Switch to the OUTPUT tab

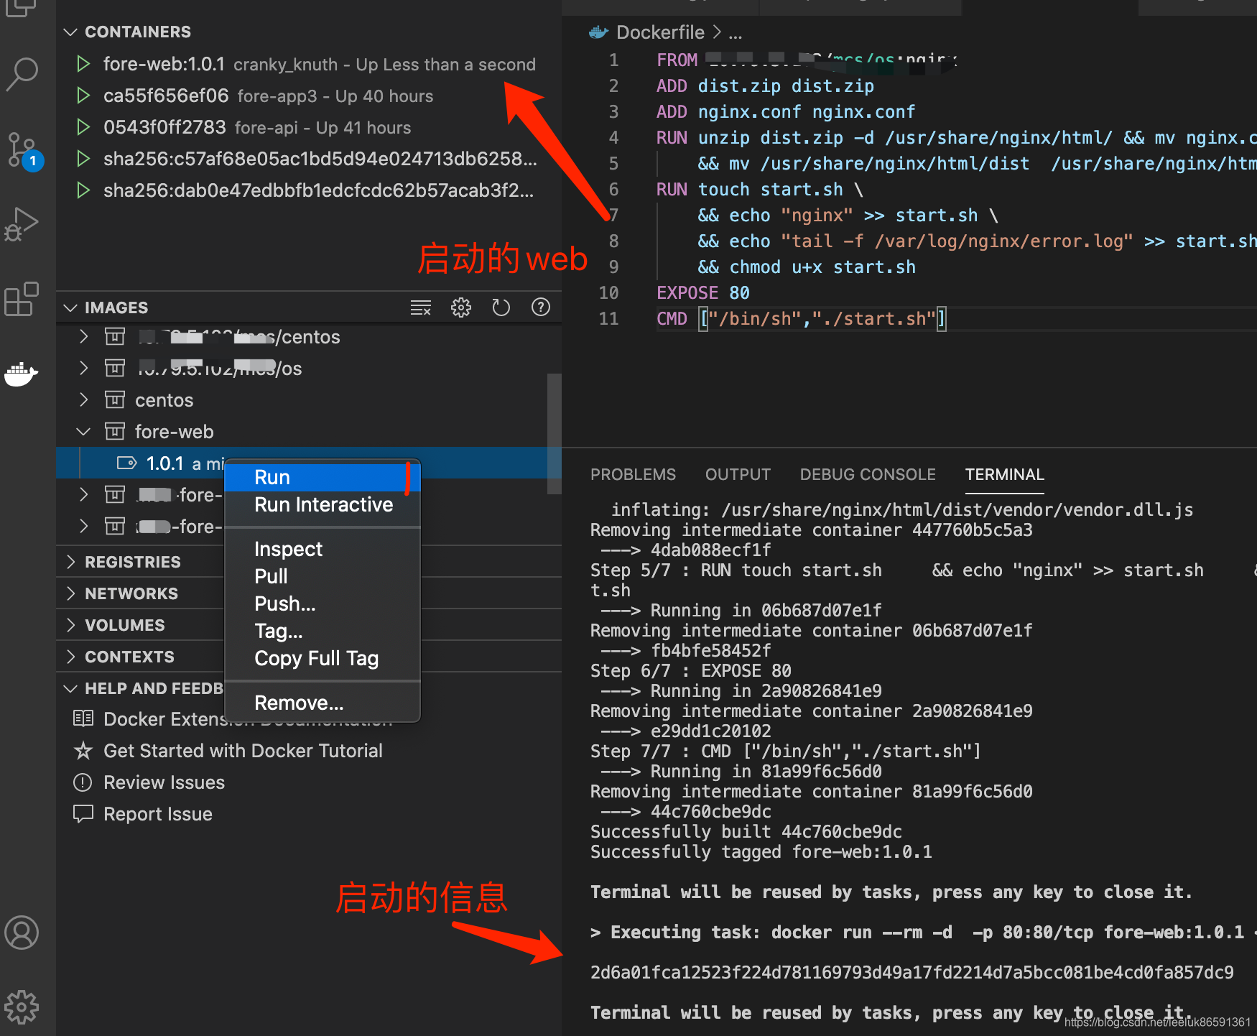coord(738,474)
